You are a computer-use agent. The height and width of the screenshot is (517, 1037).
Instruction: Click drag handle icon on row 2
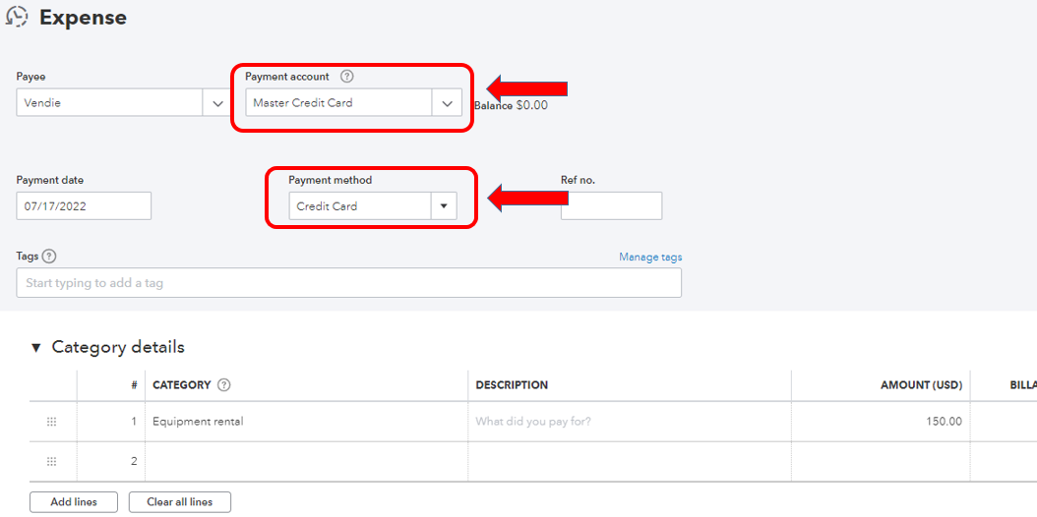[x=52, y=461]
